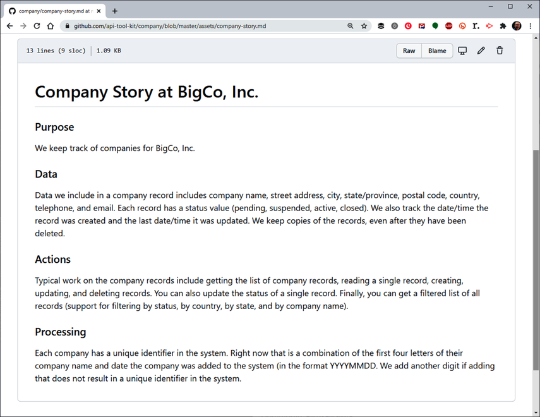Click 'We keep track of companies' sentence
This screenshot has width=540, height=417.
pos(115,148)
